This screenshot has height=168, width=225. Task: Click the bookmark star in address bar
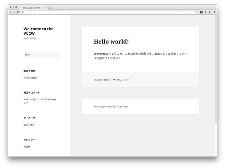click(197, 12)
